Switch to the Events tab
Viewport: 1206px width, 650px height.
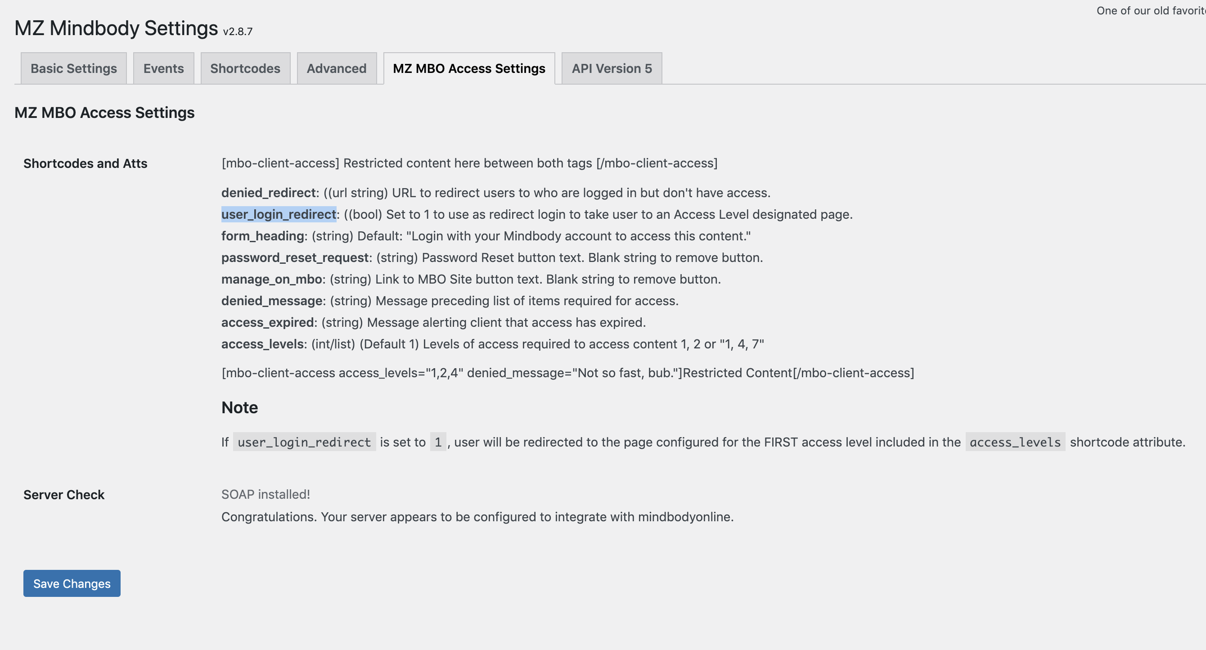163,68
